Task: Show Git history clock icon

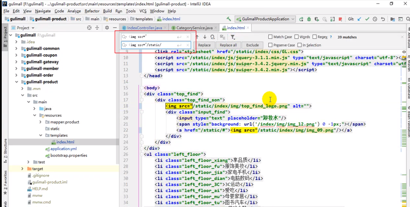Action: (375, 19)
